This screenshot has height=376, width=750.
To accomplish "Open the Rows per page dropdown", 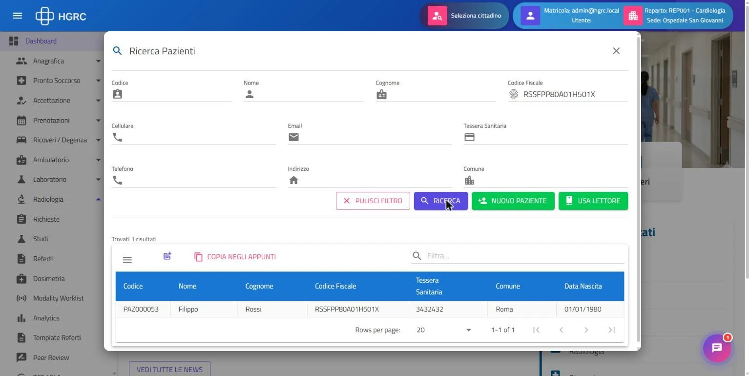I will (444, 330).
